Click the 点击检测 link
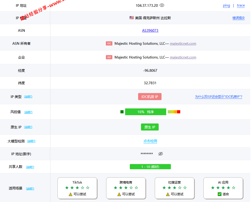Screen dimensions: 251x202 pos(150,141)
